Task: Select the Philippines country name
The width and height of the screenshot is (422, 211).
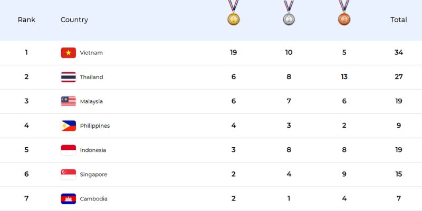Action: [95, 126]
